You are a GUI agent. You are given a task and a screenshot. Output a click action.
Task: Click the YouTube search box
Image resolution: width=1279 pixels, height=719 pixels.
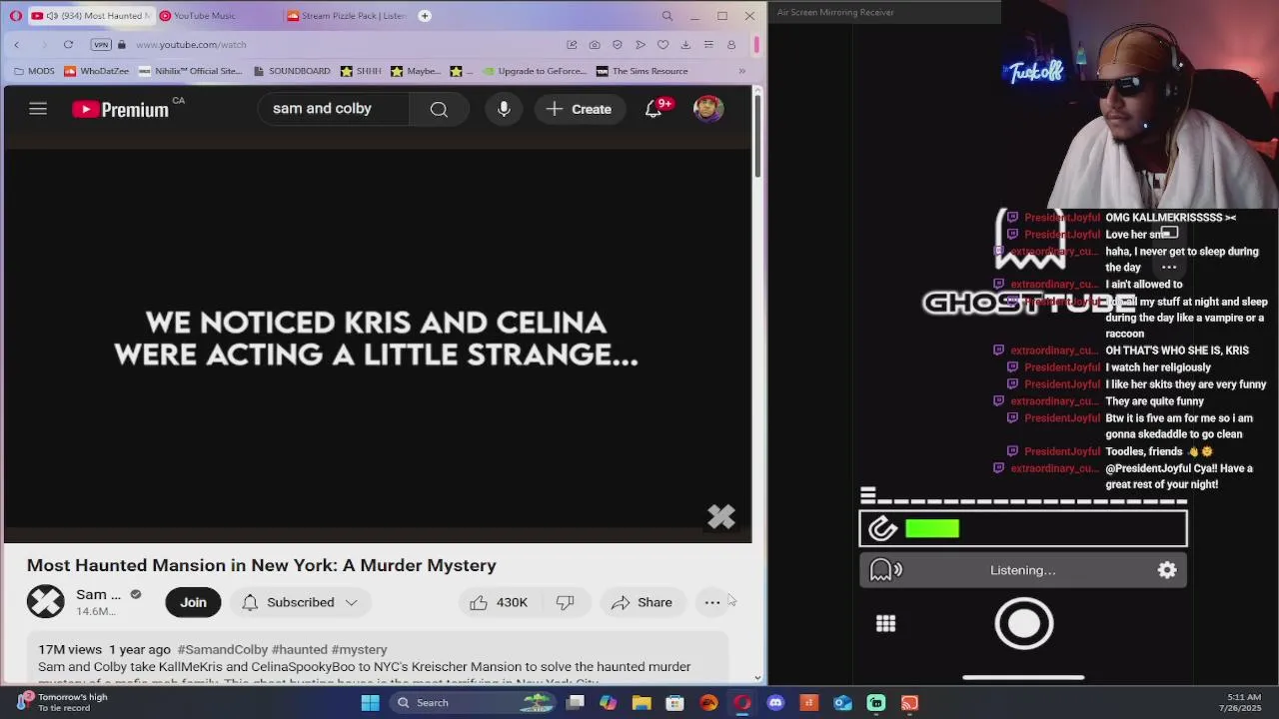pos(333,109)
